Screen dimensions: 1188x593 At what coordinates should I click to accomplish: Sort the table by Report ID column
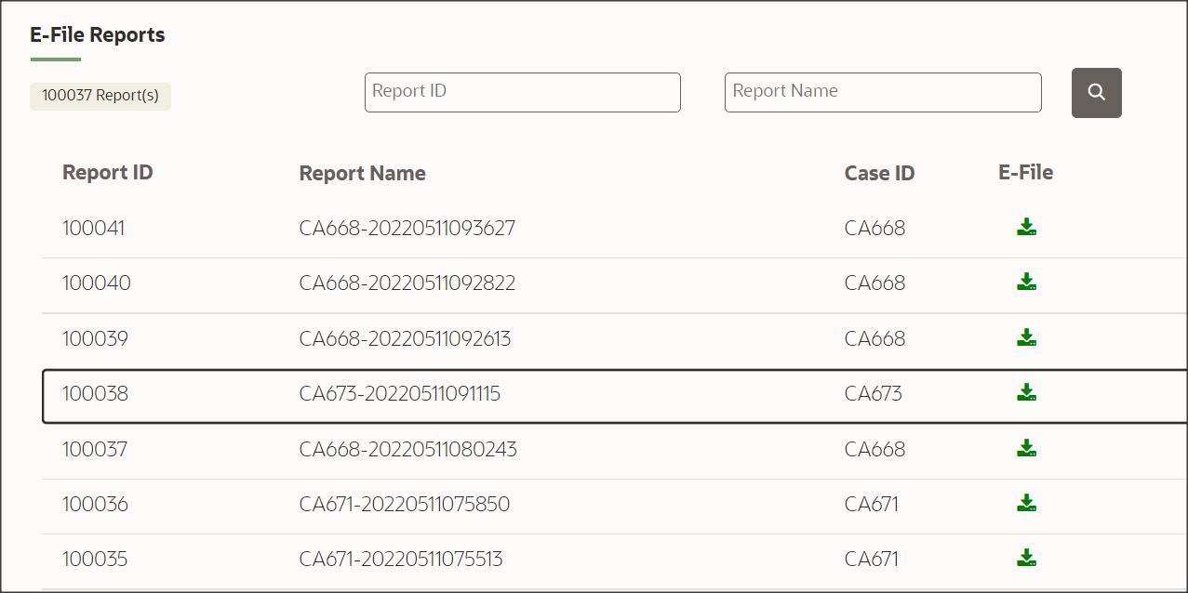pyautogui.click(x=107, y=172)
